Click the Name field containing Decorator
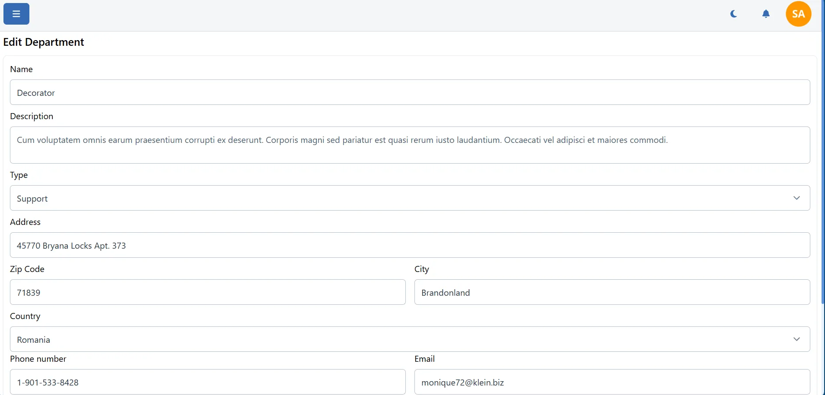Viewport: 825px width, 395px height. click(x=410, y=92)
